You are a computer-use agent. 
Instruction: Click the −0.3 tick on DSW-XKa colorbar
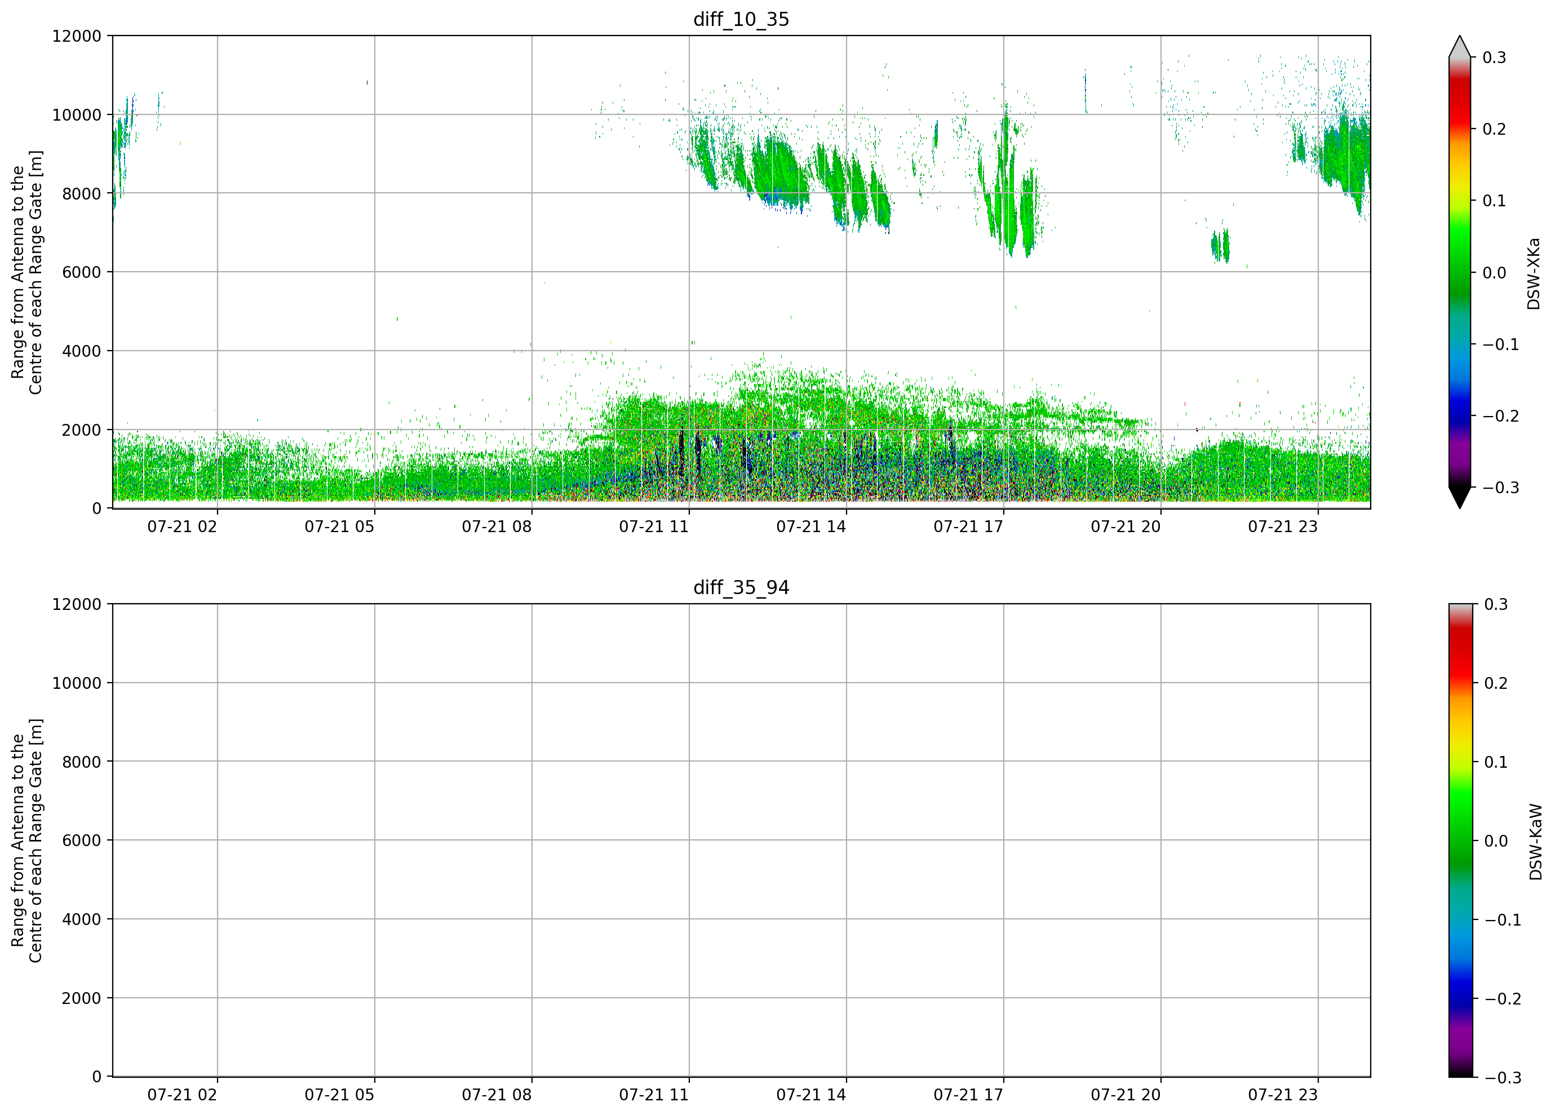tap(1501, 488)
